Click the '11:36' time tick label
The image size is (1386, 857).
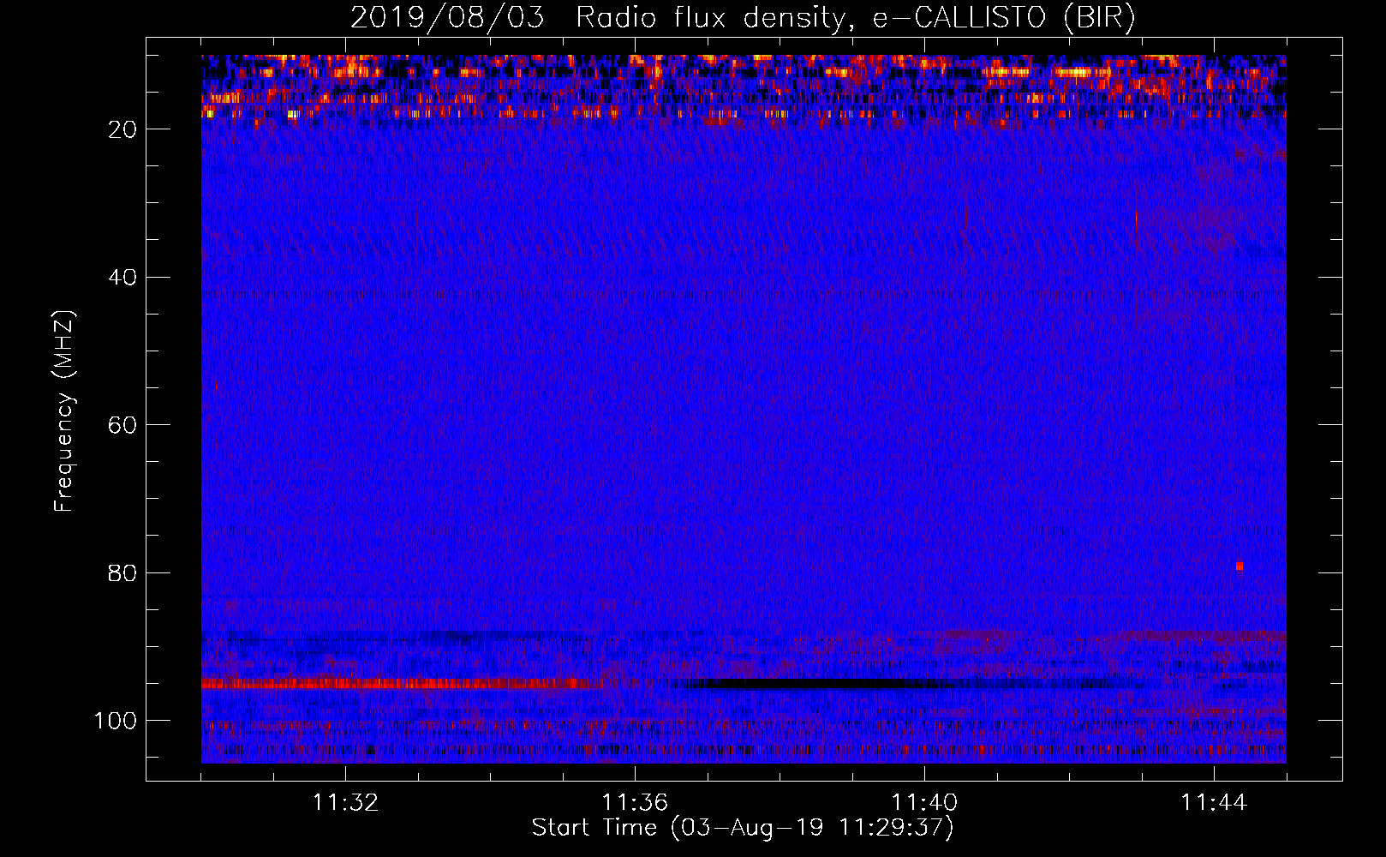tap(635, 803)
